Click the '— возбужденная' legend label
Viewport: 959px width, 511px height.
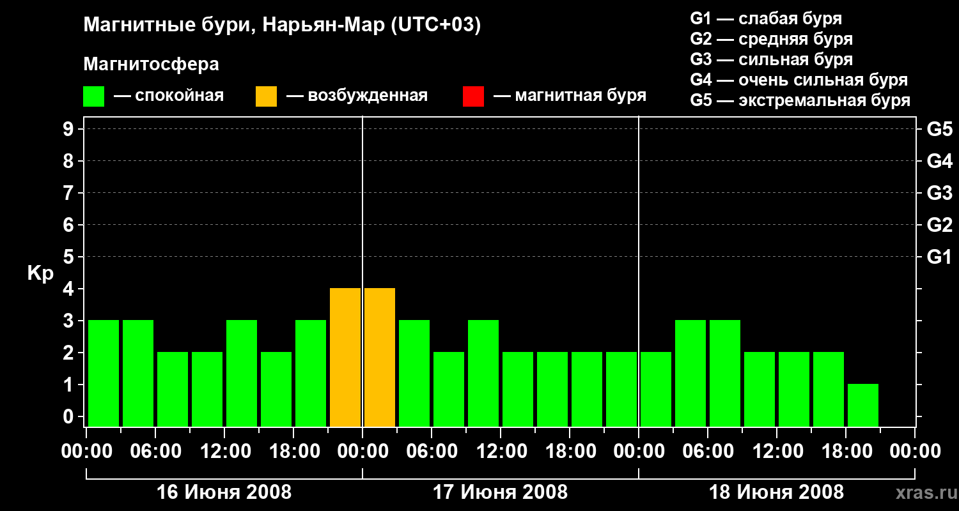[357, 96]
